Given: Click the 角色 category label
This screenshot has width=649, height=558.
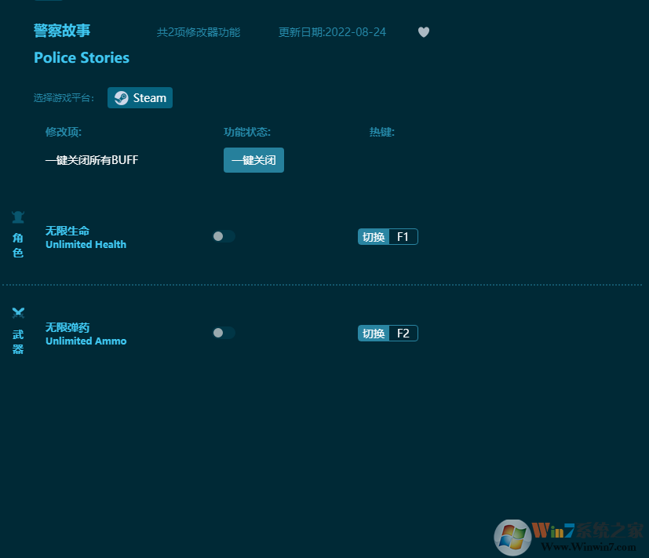Looking at the screenshot, I should pyautogui.click(x=18, y=246).
